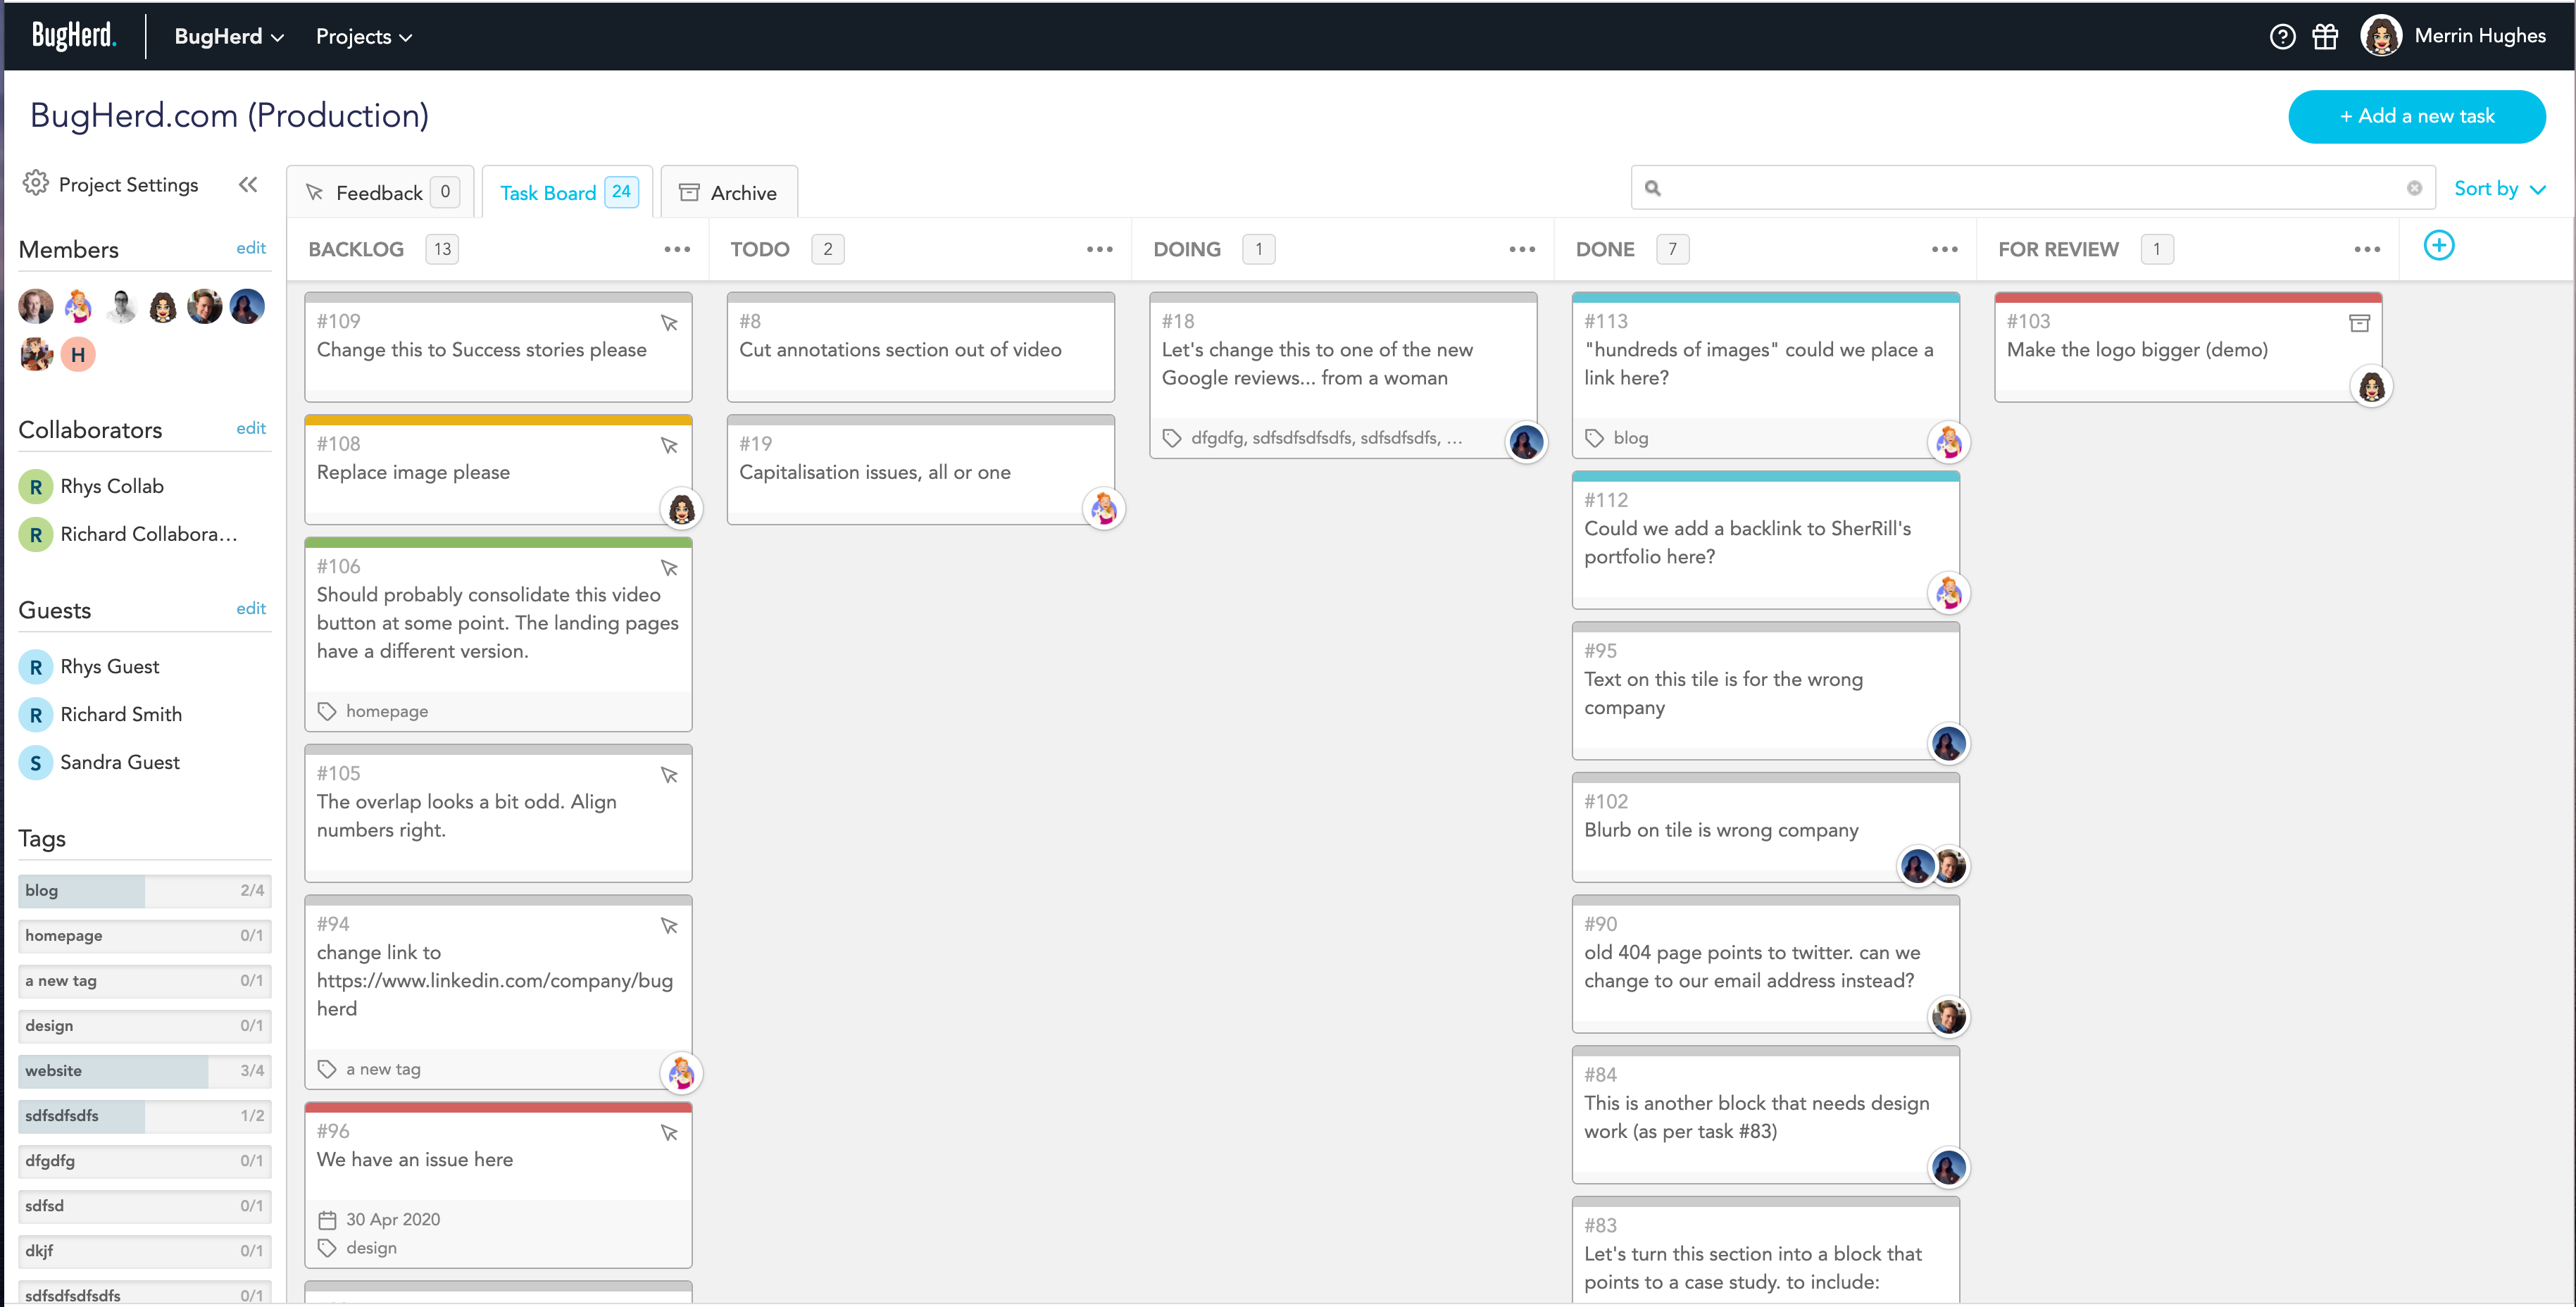The width and height of the screenshot is (2576, 1307).
Task: Expand the BugHerd organization dropdown
Action: (229, 37)
